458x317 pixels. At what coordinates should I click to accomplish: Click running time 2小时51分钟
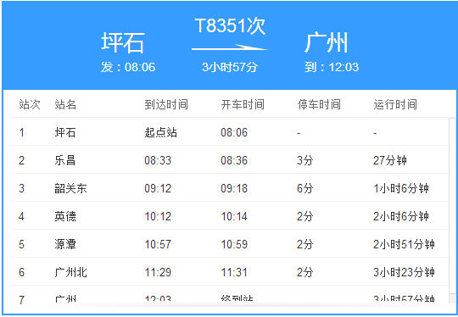tap(404, 244)
